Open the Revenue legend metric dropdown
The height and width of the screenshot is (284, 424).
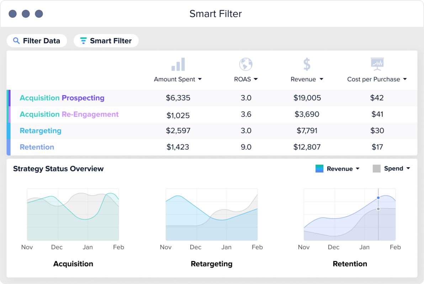[358, 169]
